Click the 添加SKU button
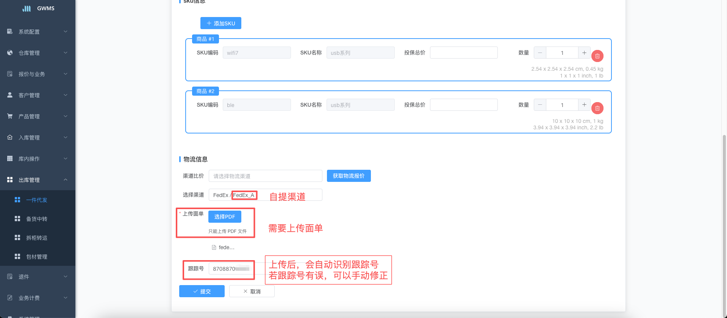Viewport: 727px width, 318px height. (x=221, y=23)
